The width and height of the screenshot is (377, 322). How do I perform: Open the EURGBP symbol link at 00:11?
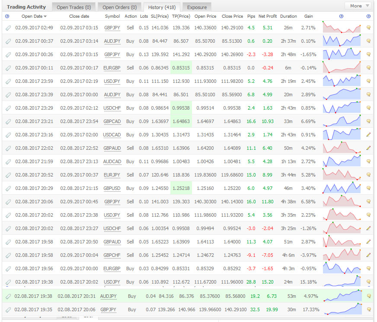(112, 68)
